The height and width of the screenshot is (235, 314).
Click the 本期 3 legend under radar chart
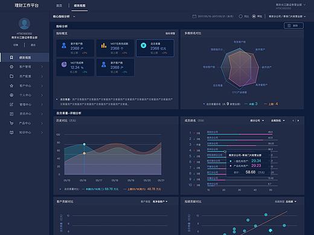(251, 104)
